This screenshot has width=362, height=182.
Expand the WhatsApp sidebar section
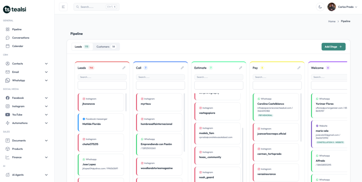(46, 80)
